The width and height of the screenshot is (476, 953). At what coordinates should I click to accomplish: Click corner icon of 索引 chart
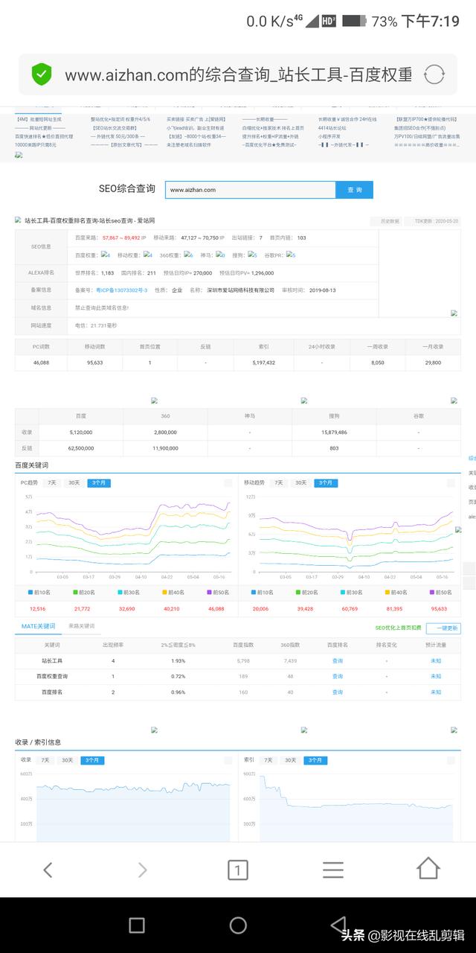(x=451, y=759)
